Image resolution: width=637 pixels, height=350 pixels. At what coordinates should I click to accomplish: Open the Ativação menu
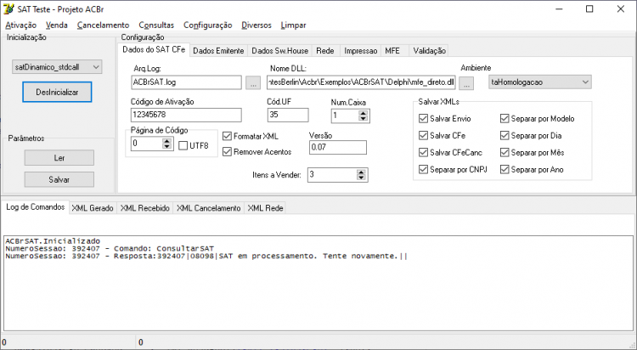coord(20,25)
